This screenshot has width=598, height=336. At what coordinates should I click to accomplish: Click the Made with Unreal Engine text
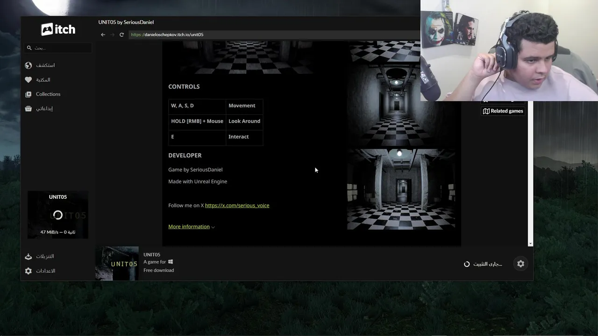pyautogui.click(x=198, y=182)
